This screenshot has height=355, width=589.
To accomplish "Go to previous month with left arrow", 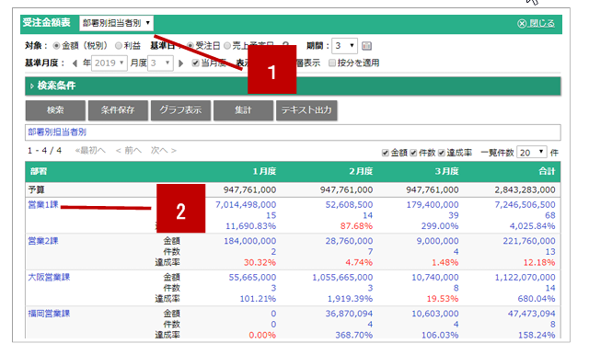I will [x=75, y=63].
